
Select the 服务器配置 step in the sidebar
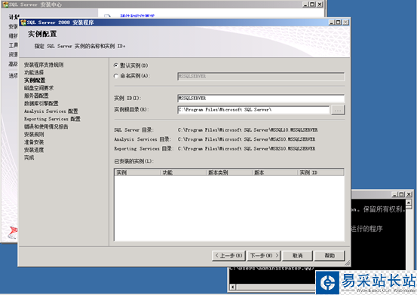[36, 96]
